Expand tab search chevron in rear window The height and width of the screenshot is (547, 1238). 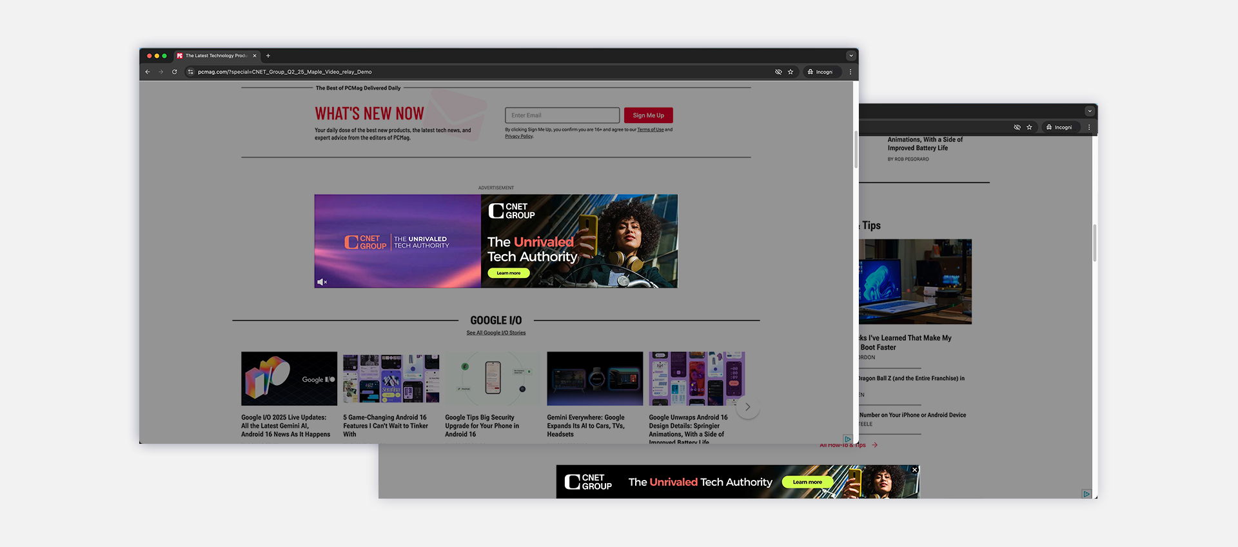(1089, 111)
